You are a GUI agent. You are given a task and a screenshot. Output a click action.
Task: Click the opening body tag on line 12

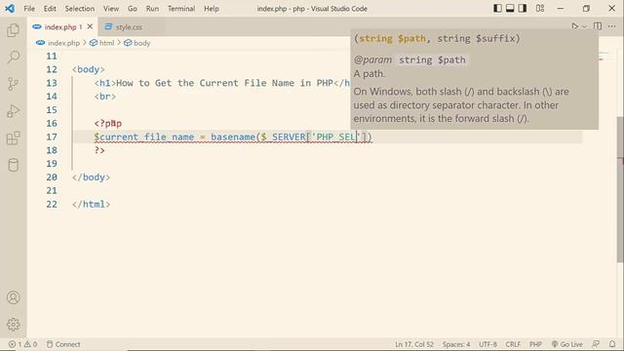click(x=89, y=69)
